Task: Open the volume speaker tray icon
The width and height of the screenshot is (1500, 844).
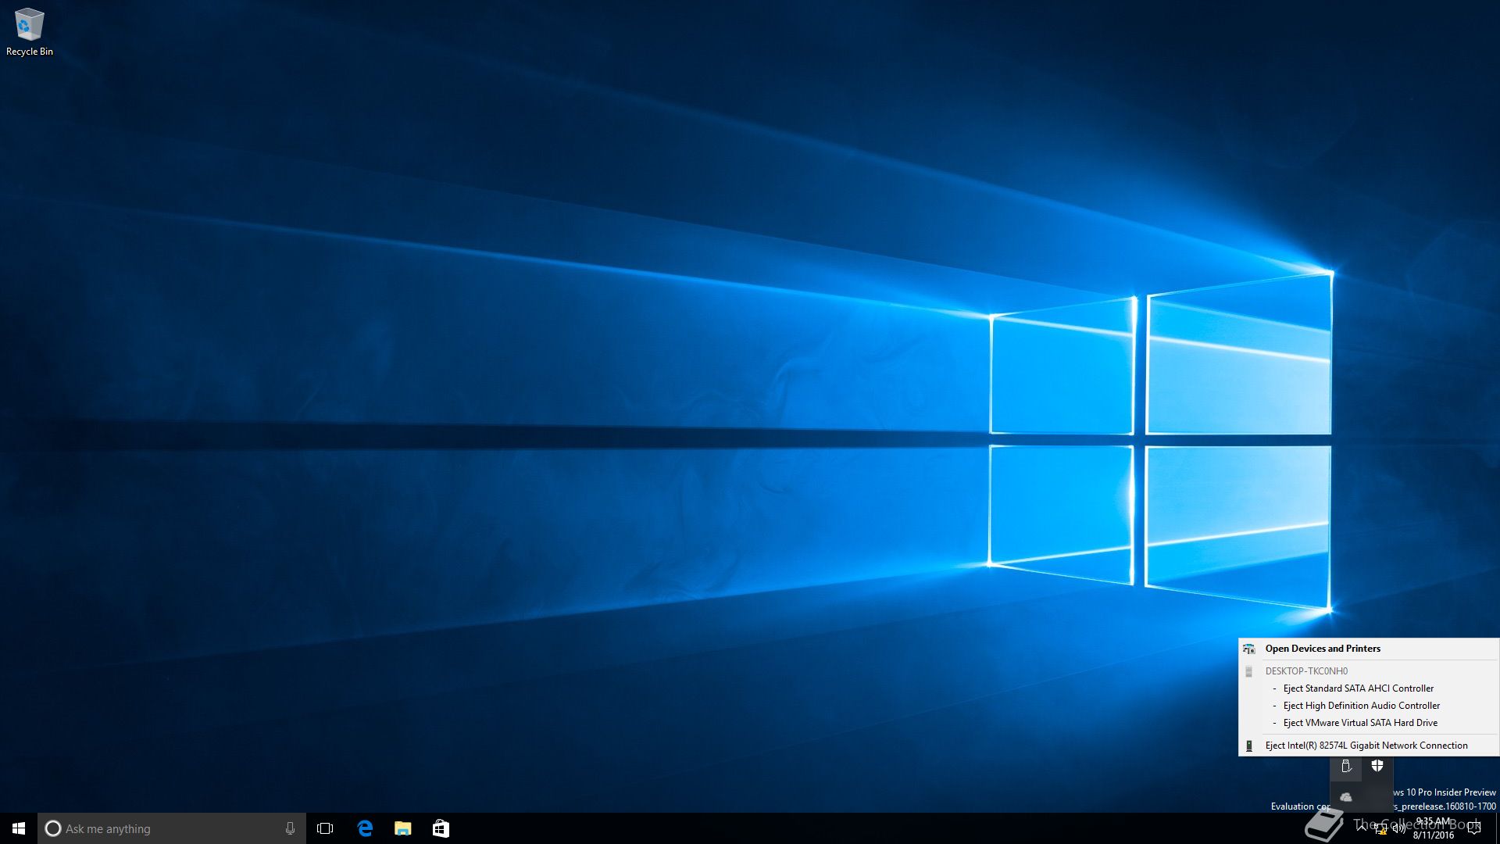Action: (x=1399, y=829)
